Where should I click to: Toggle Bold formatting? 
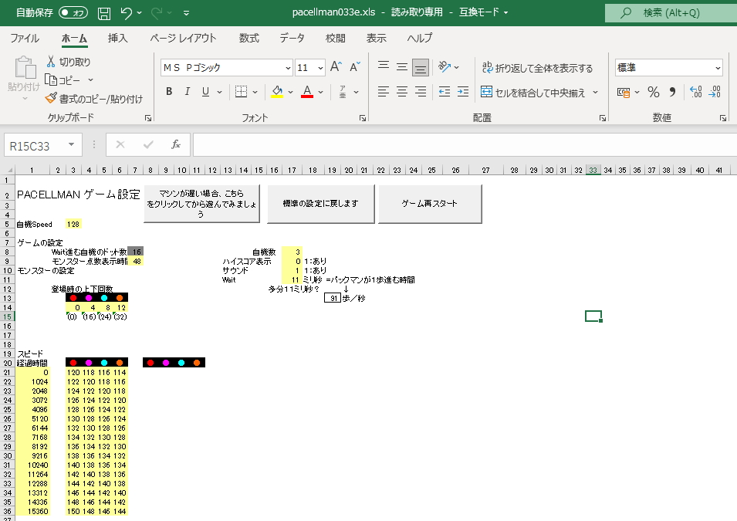pyautogui.click(x=168, y=92)
